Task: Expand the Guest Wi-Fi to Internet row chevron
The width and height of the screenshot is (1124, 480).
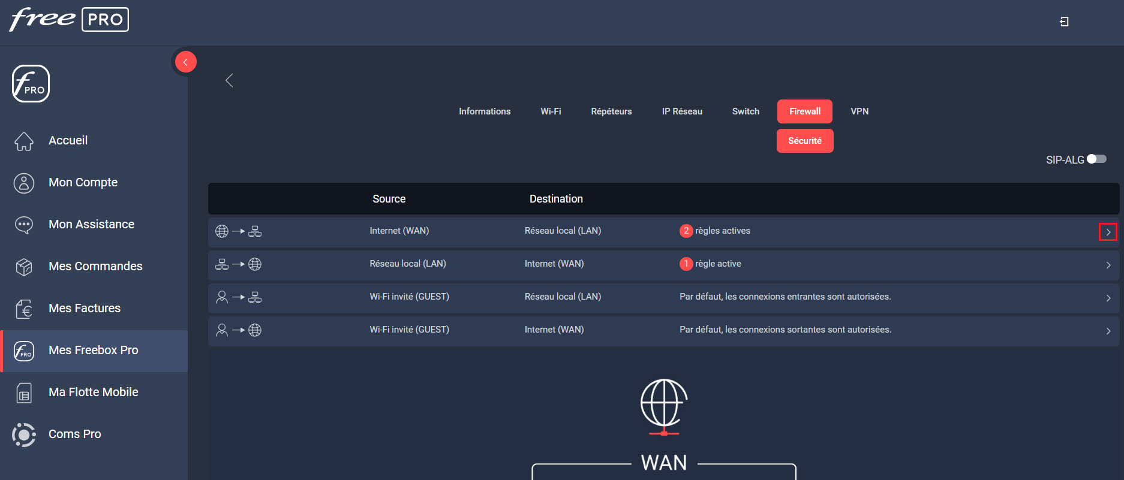Action: 1108,331
